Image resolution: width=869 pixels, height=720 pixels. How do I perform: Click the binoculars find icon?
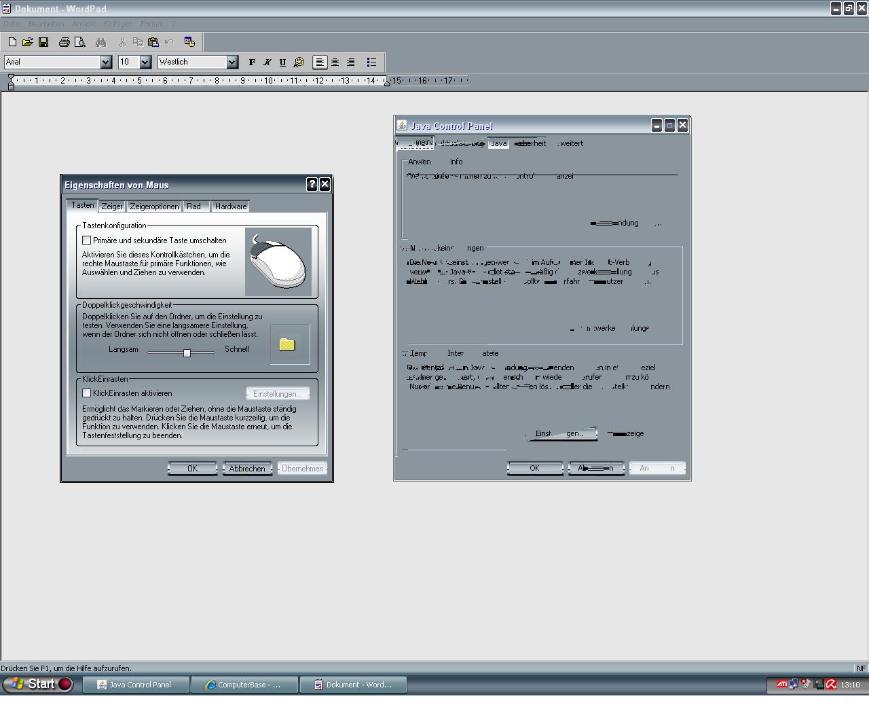(100, 42)
